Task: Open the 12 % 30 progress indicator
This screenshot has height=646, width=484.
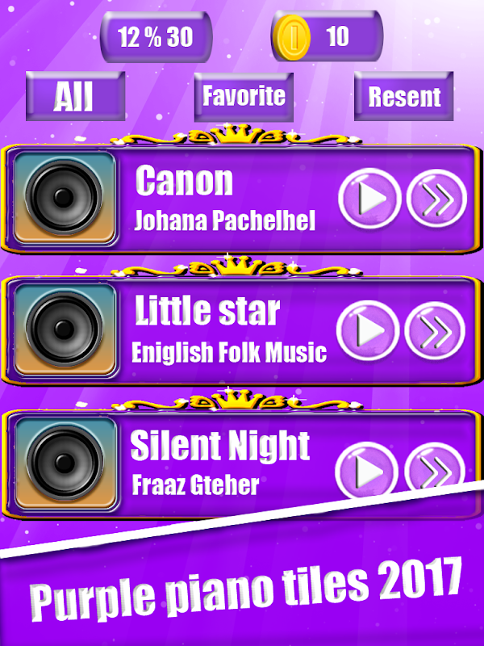Action: point(156,36)
